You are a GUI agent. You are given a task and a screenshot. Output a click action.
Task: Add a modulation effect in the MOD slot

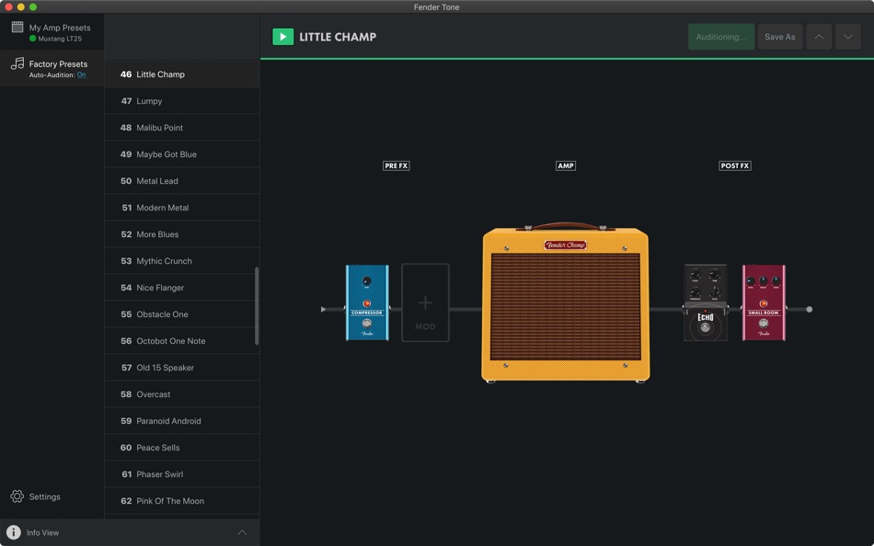point(425,302)
